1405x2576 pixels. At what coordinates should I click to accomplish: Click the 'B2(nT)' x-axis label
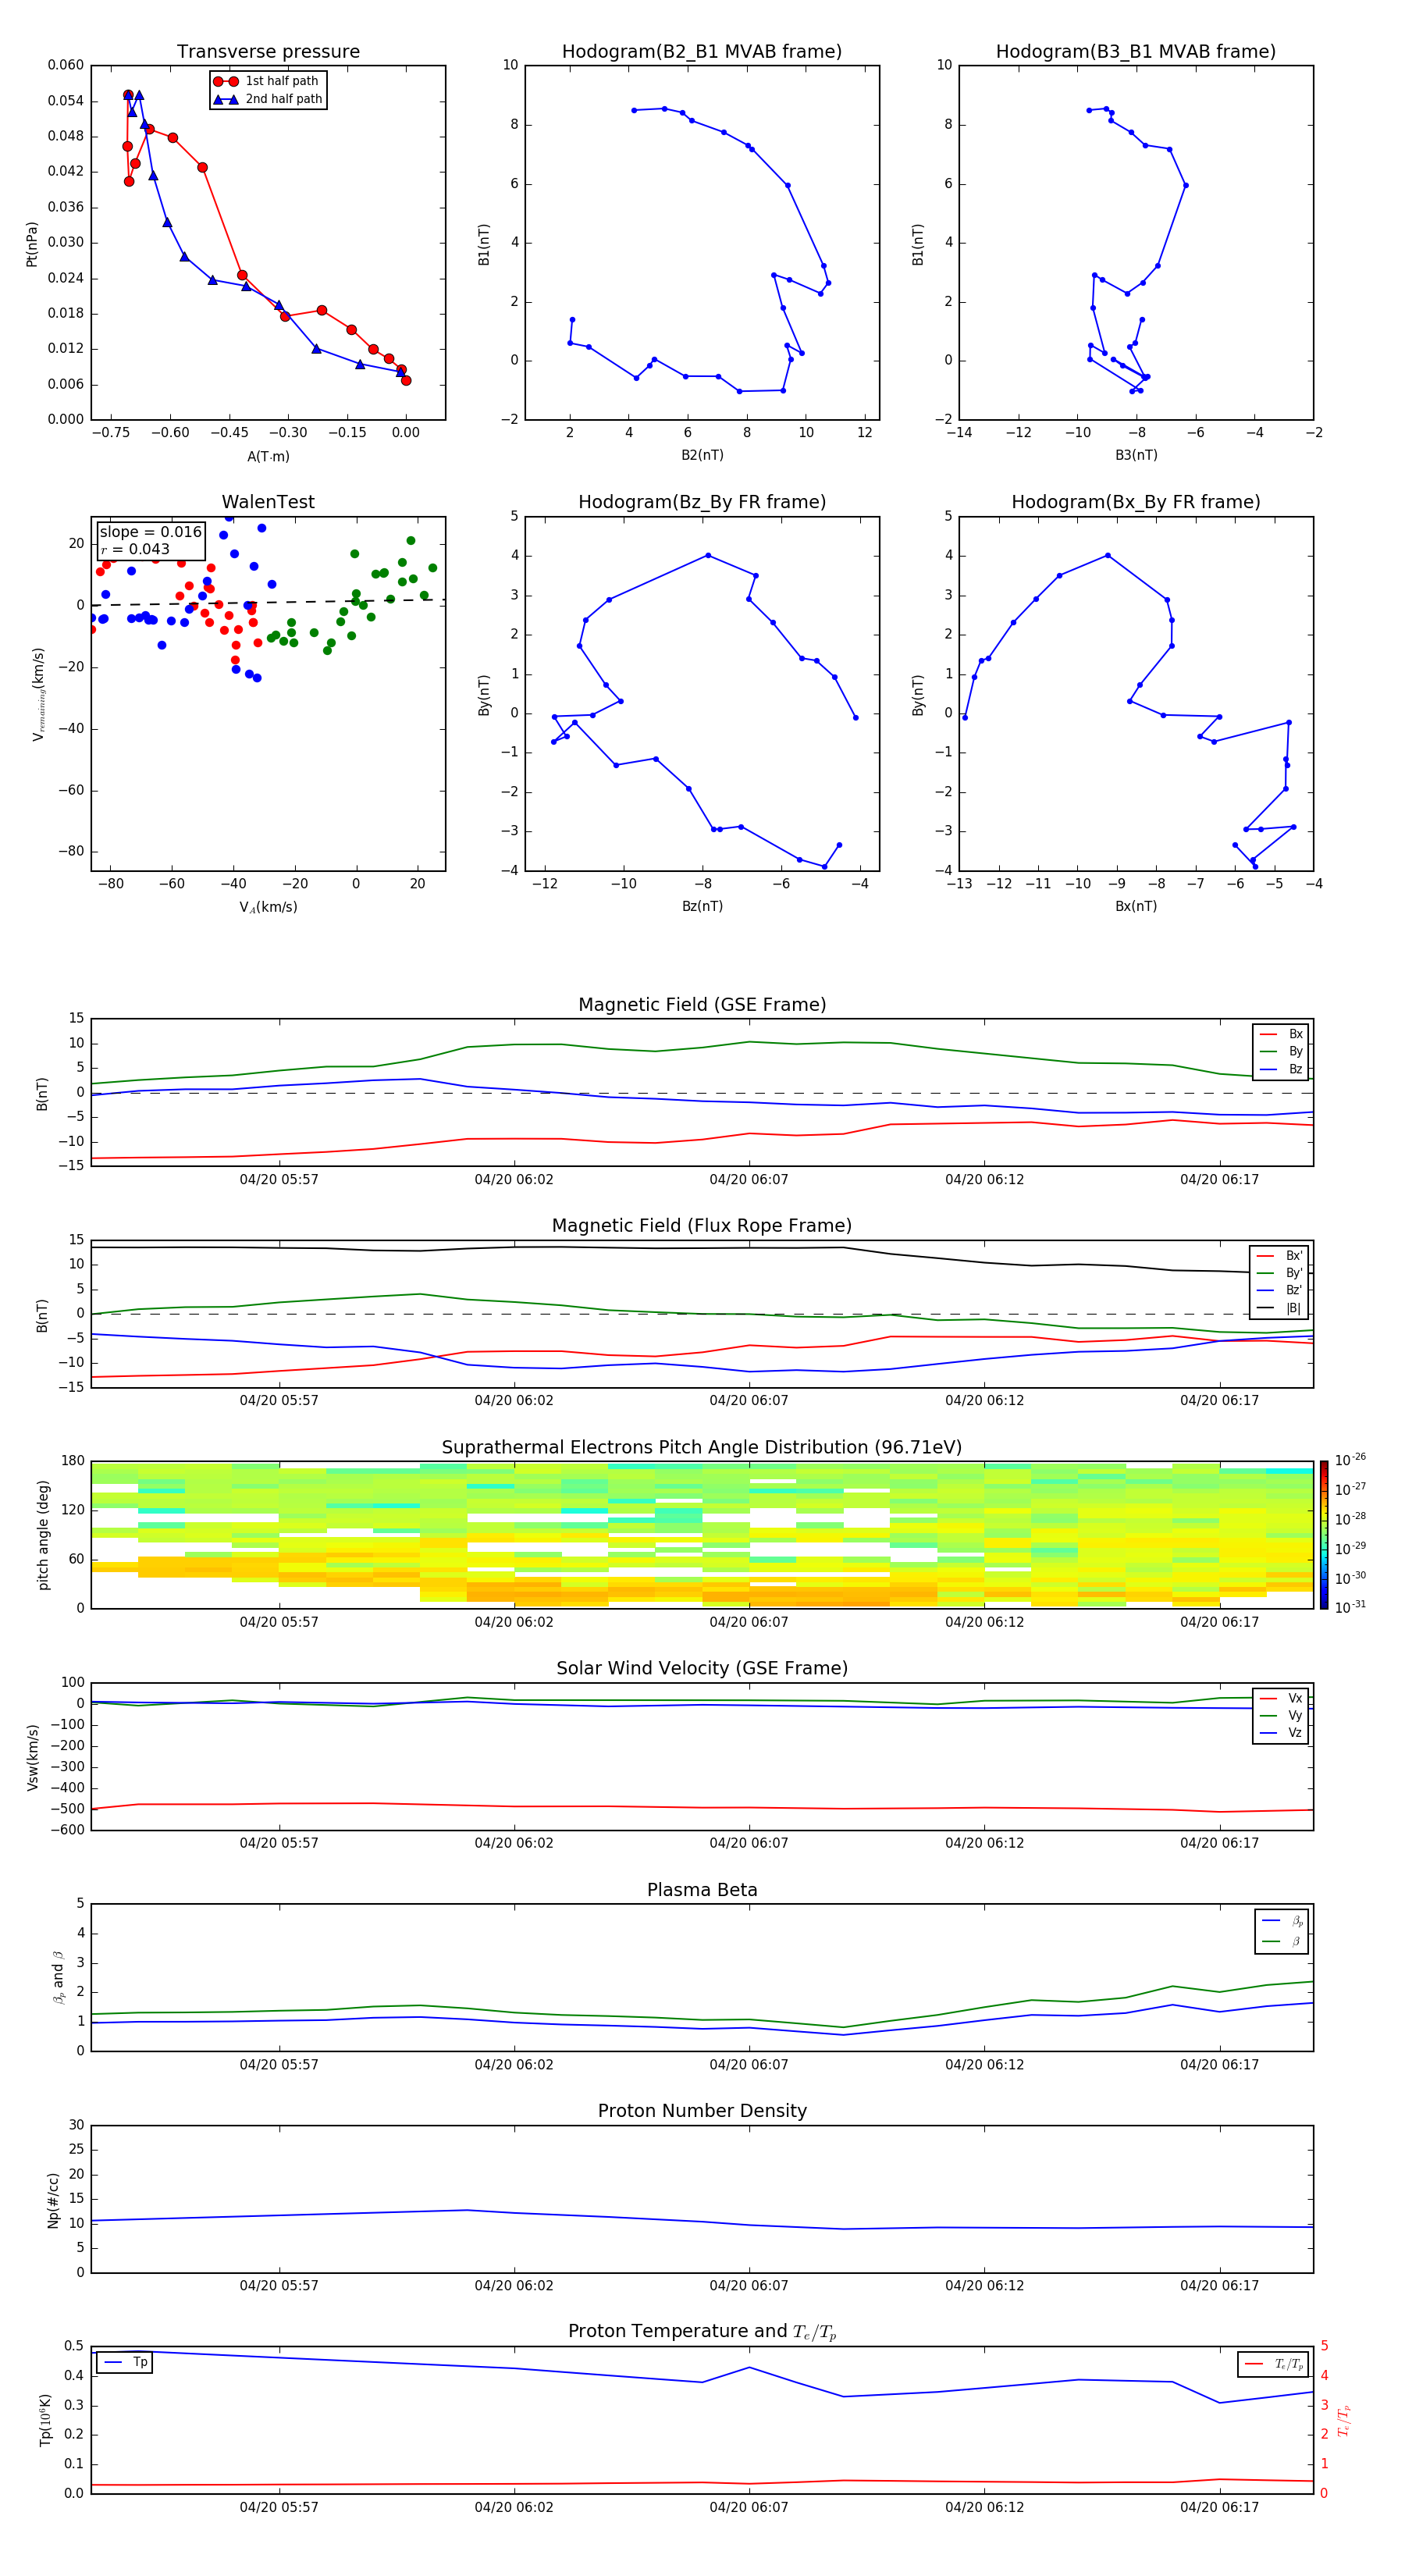coord(702,455)
